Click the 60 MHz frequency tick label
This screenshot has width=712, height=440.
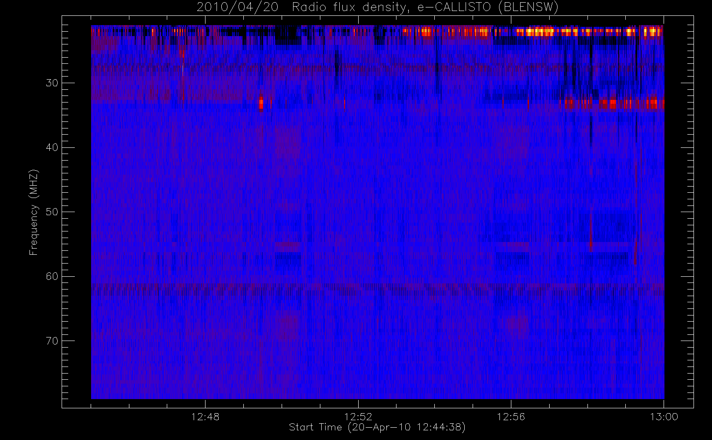point(52,276)
